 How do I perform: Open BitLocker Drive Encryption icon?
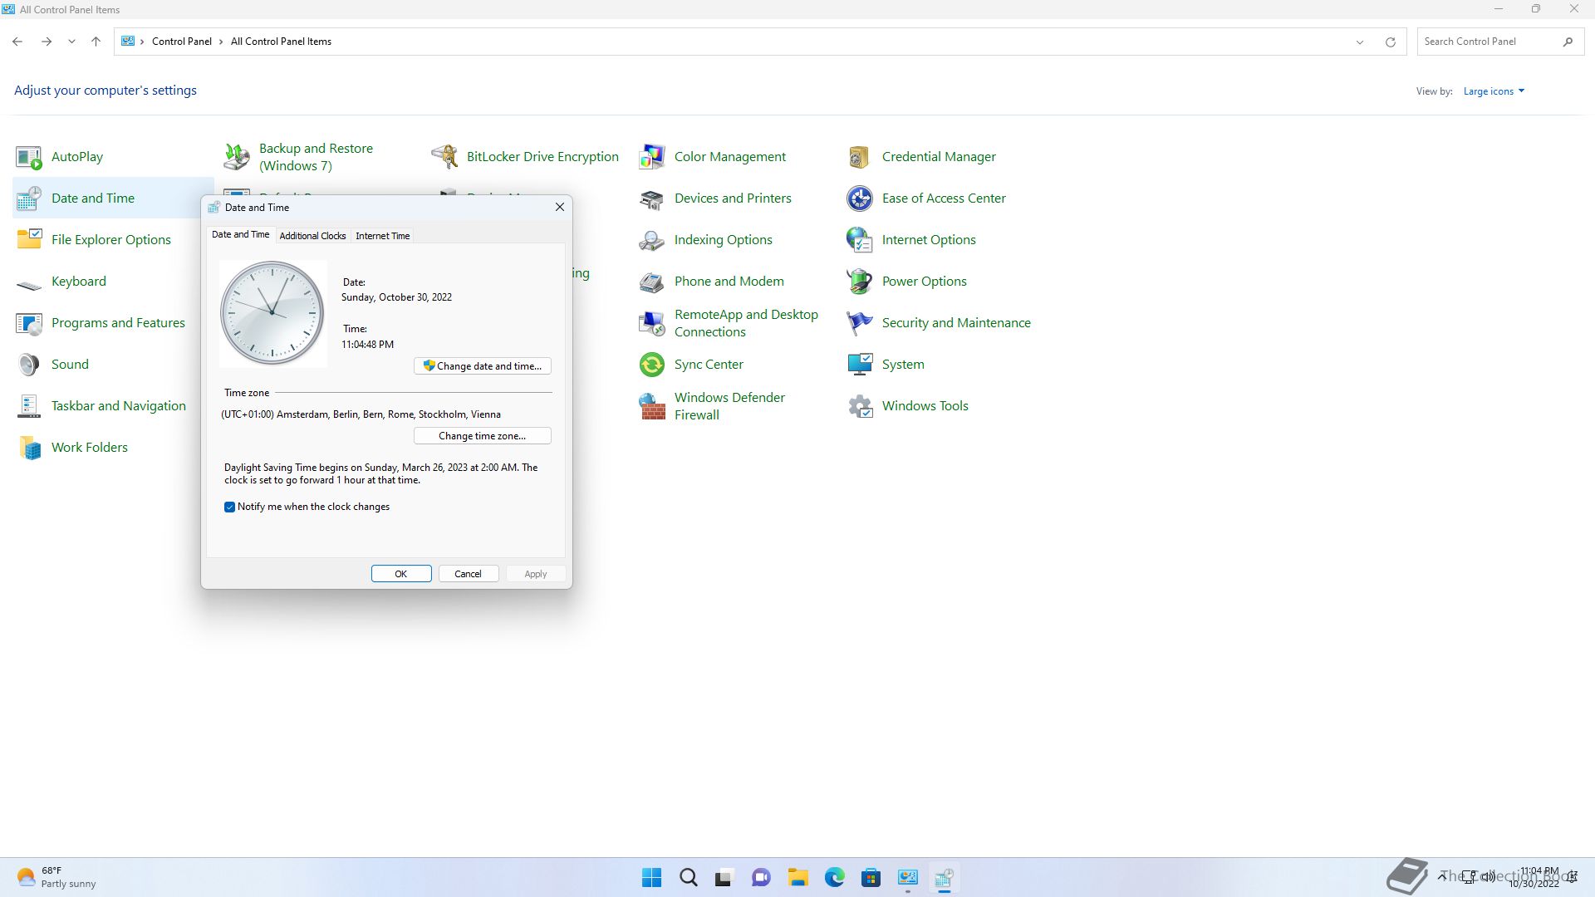444,157
